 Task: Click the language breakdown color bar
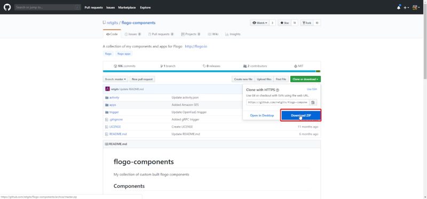pos(211,71)
